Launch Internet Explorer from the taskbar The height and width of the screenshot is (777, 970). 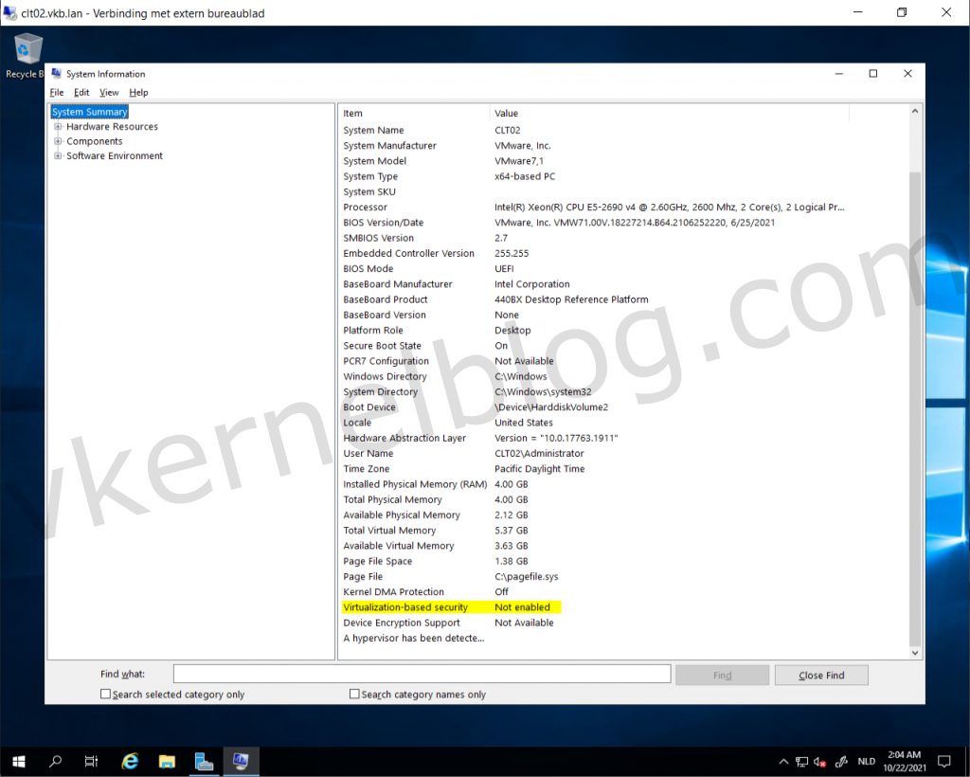[x=130, y=761]
